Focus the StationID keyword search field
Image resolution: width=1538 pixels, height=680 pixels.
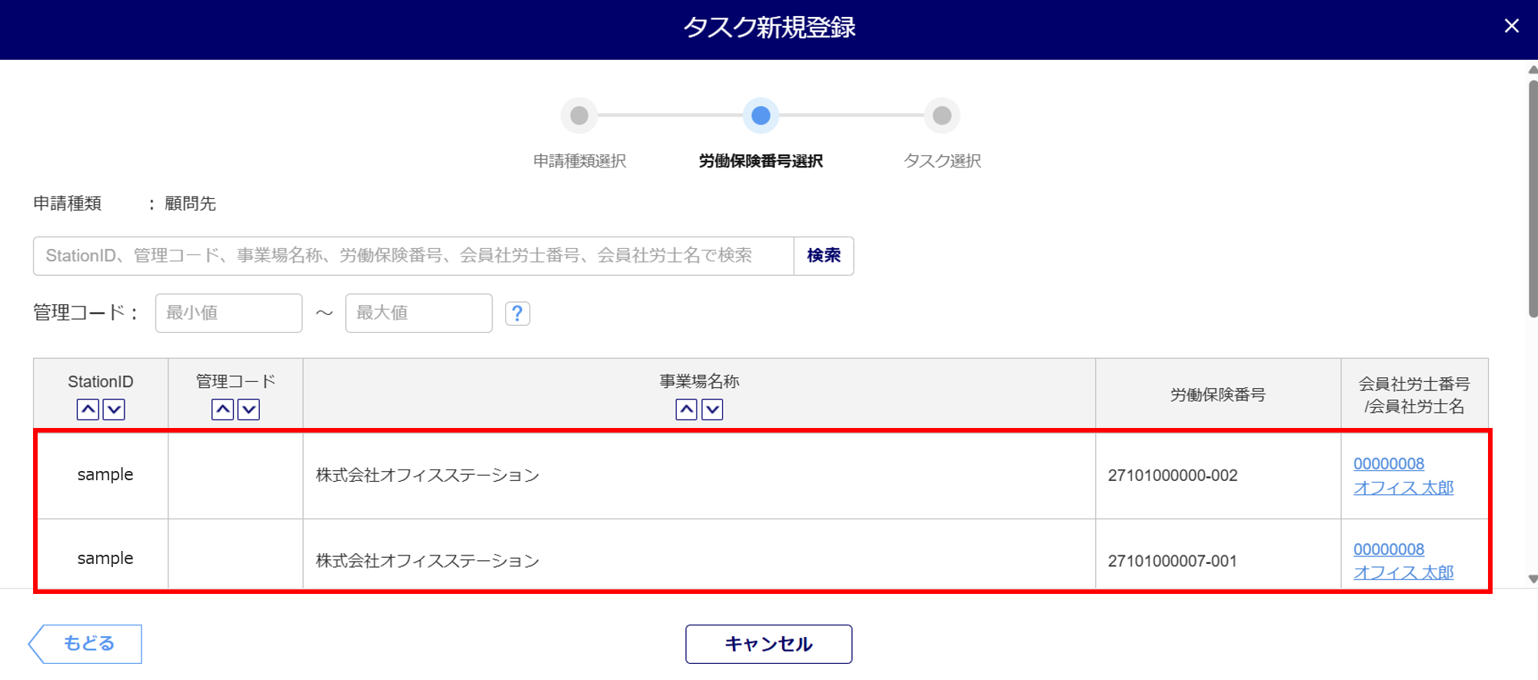(414, 256)
